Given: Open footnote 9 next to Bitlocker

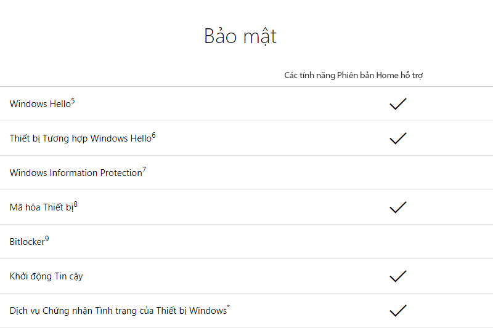Looking at the screenshot, I should (47, 239).
